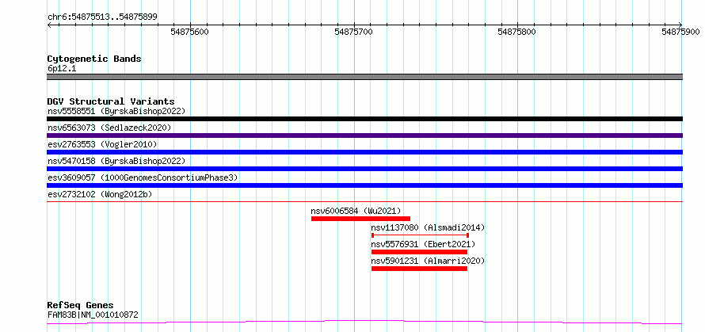Click the nsv5576931 (Ebert2021) label
705x332 pixels.
click(x=423, y=244)
